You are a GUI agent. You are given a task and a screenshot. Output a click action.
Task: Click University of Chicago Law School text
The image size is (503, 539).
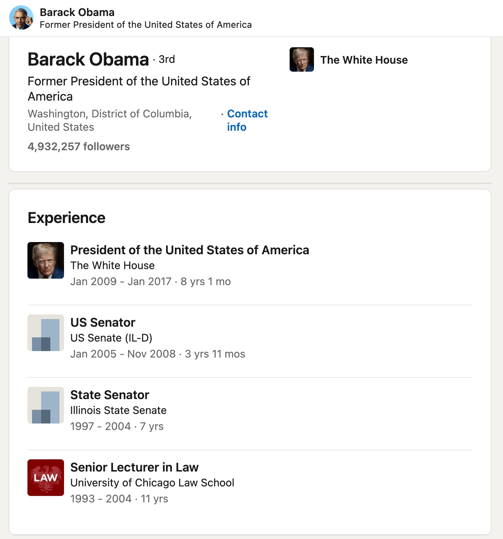coord(152,483)
